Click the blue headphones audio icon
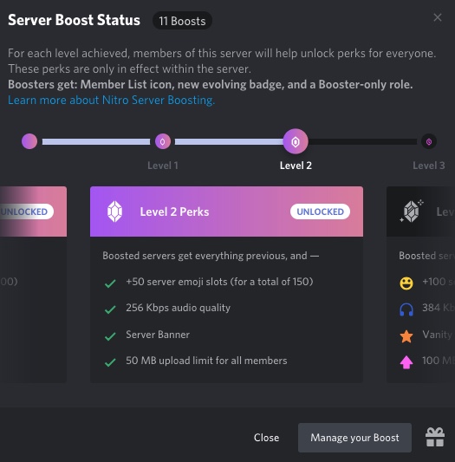Screen dimensions: 455x462 406,309
